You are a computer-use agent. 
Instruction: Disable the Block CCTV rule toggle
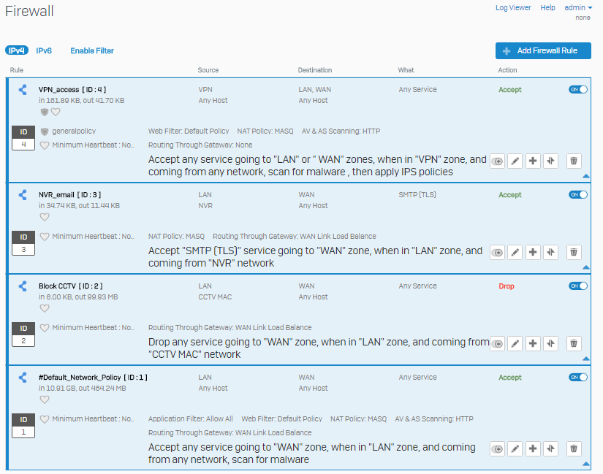click(578, 286)
